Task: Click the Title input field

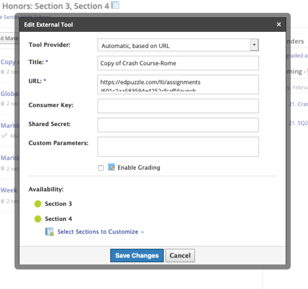Action: pos(178,63)
